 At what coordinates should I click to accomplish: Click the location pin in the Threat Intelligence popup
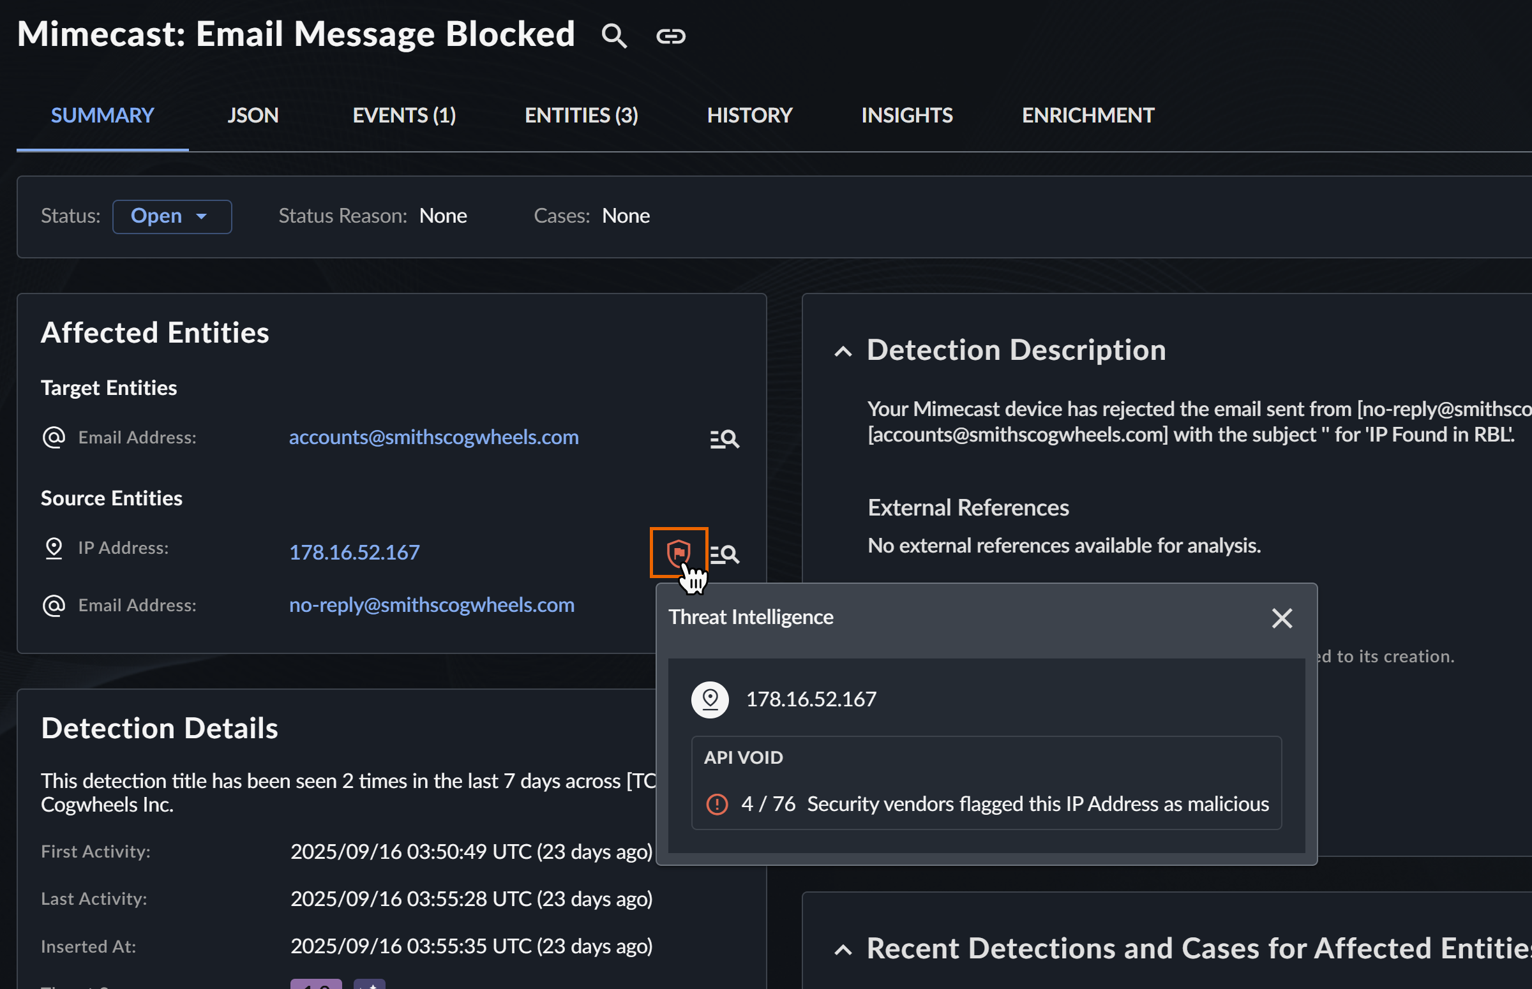click(x=710, y=699)
